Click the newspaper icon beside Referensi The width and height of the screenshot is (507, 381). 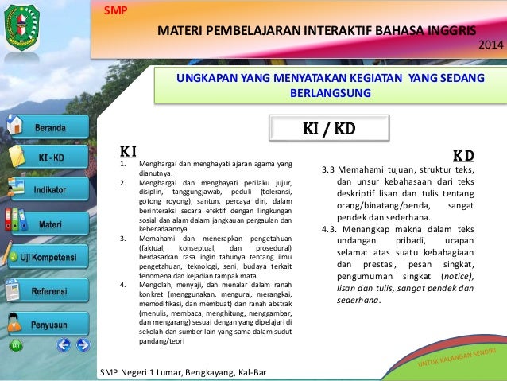click(x=13, y=290)
